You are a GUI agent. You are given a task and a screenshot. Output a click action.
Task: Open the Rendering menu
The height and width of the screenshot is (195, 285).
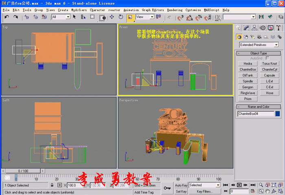click(175, 10)
